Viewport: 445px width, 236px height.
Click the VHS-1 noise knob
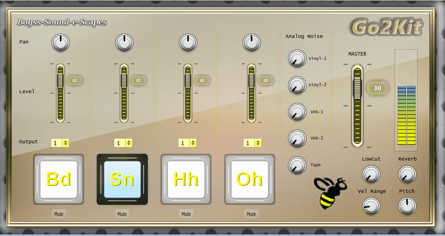[297, 111]
